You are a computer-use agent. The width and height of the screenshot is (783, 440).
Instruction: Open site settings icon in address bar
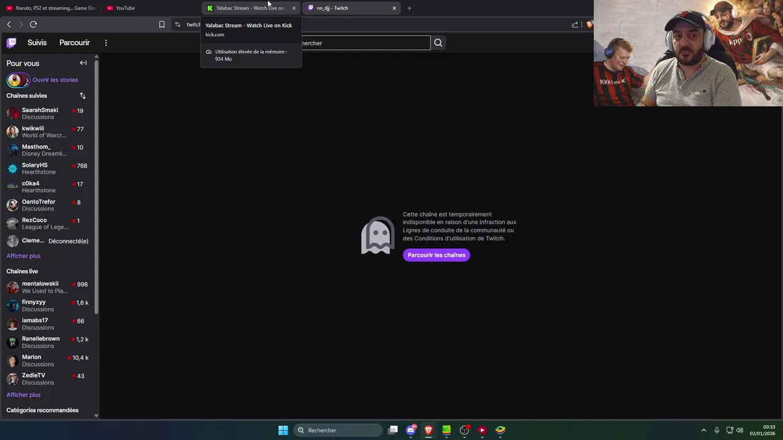177,24
